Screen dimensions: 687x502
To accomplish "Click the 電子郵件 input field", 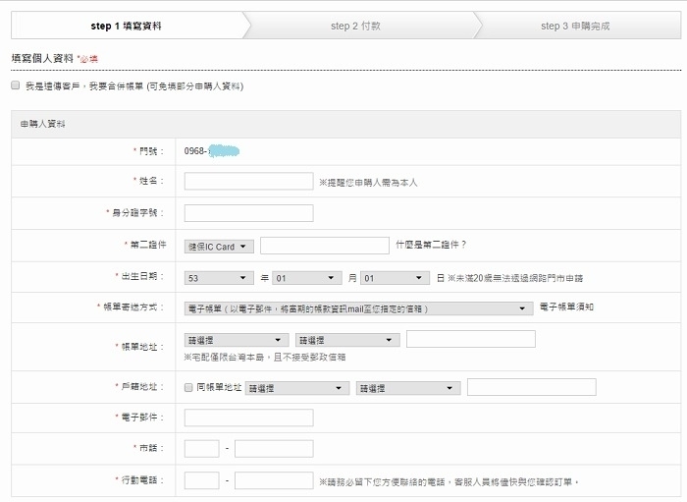I will click(248, 418).
